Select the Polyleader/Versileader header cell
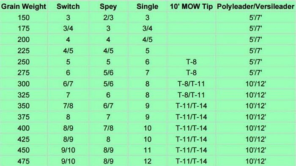 (x=255, y=7)
